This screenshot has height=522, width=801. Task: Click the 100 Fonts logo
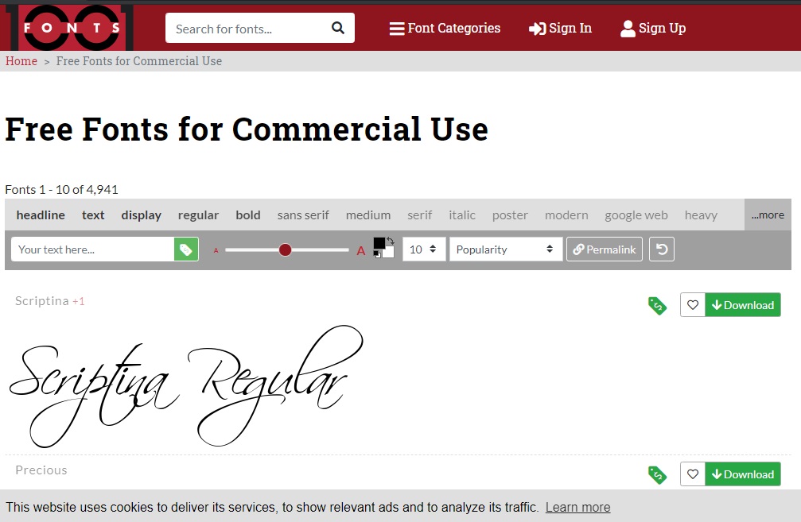pyautogui.click(x=72, y=28)
